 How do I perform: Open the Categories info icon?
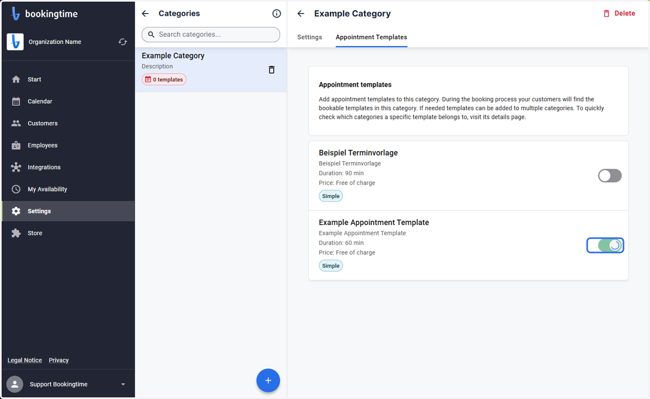point(277,14)
